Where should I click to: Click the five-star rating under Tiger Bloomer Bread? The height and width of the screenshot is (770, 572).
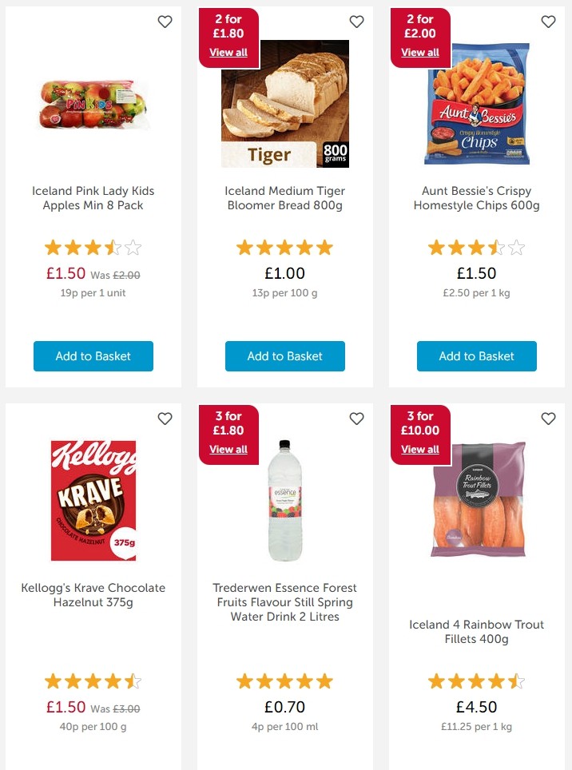pos(284,247)
